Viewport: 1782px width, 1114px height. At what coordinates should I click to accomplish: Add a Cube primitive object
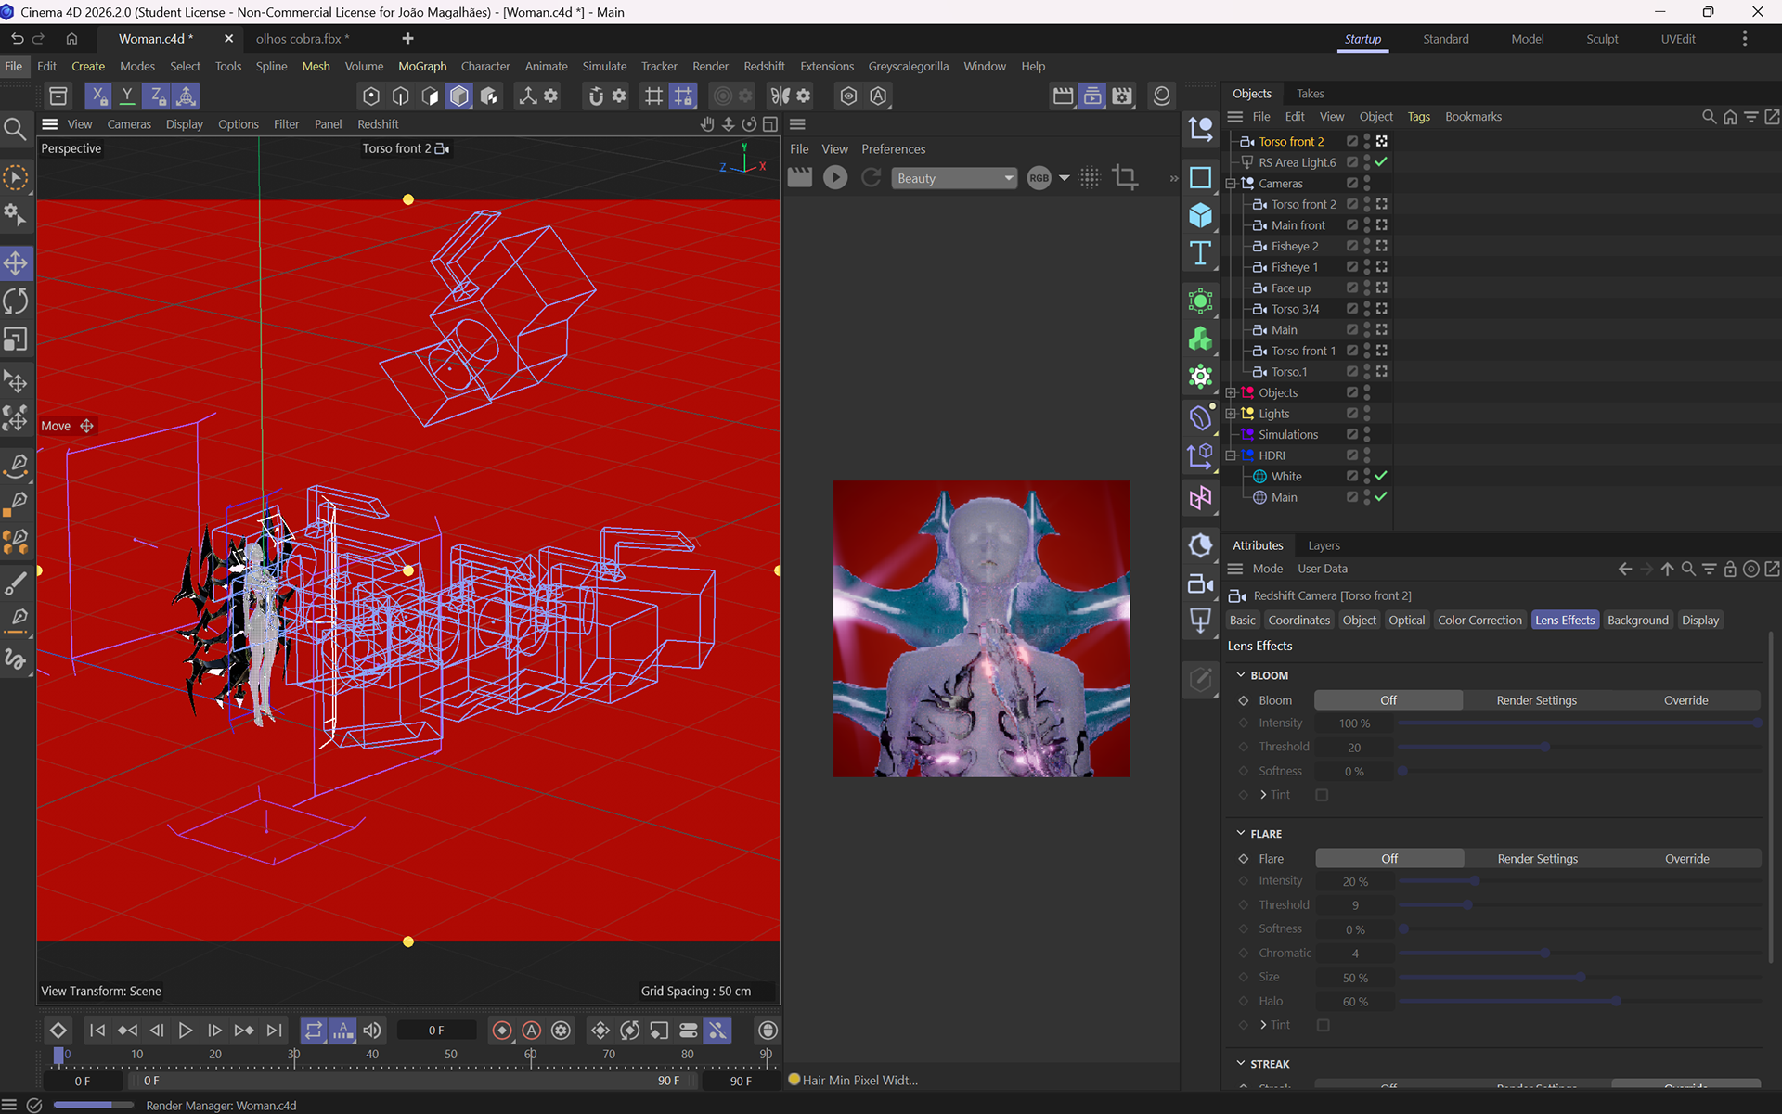tap(1200, 215)
